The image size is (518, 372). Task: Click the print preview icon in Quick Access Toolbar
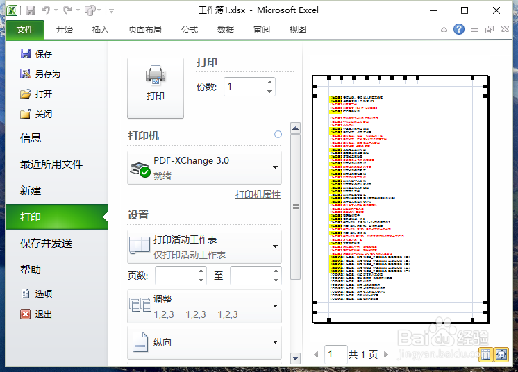[90, 10]
